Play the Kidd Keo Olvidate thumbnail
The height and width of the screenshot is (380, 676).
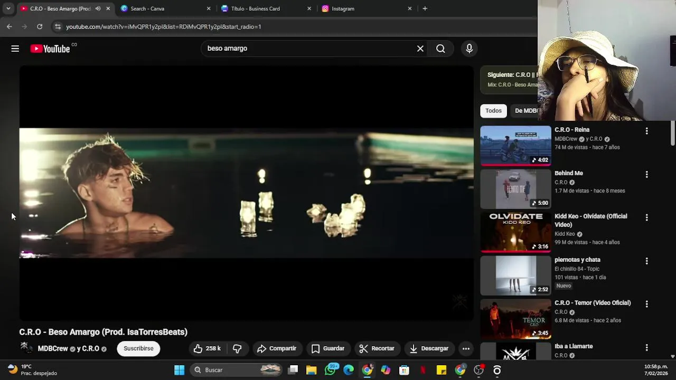515,232
